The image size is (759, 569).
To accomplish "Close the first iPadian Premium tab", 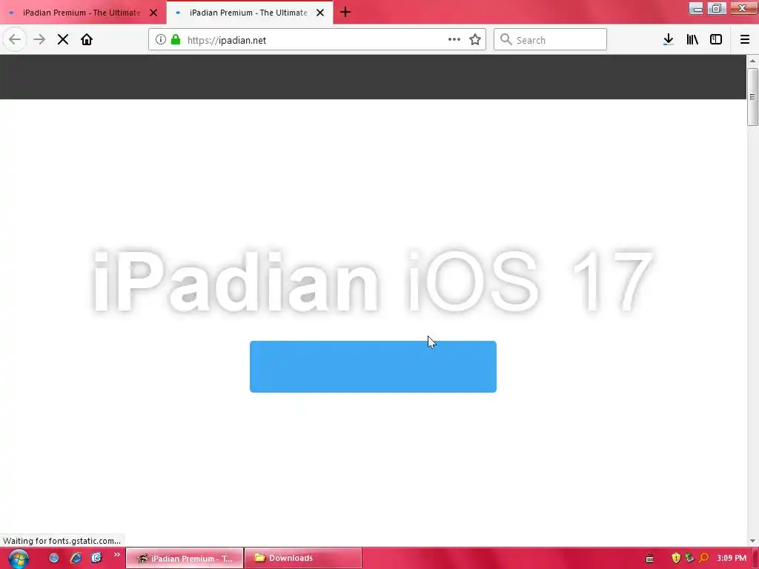I will point(153,13).
